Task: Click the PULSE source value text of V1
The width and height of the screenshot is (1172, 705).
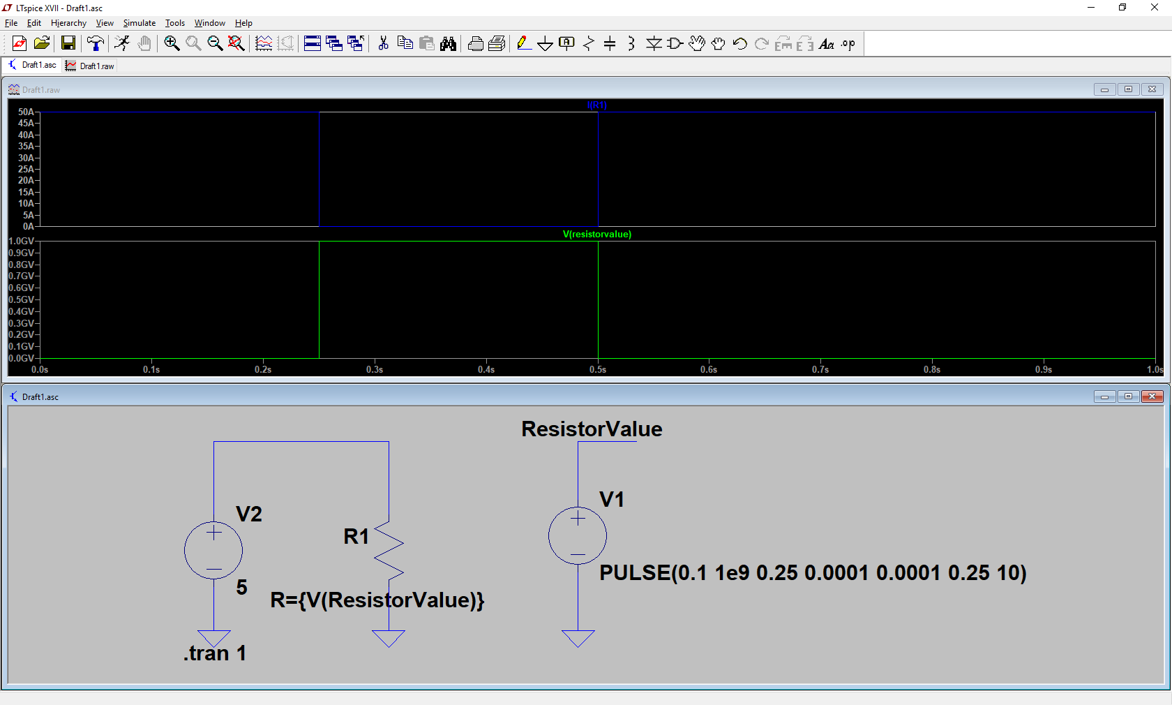Action: click(x=813, y=572)
